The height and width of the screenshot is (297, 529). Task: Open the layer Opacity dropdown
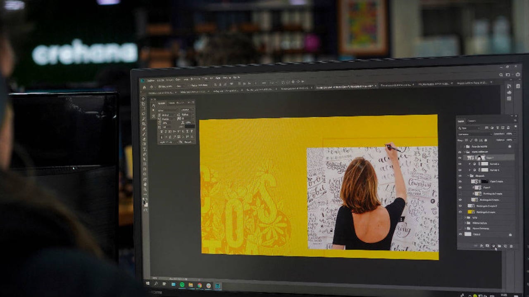coord(511,134)
